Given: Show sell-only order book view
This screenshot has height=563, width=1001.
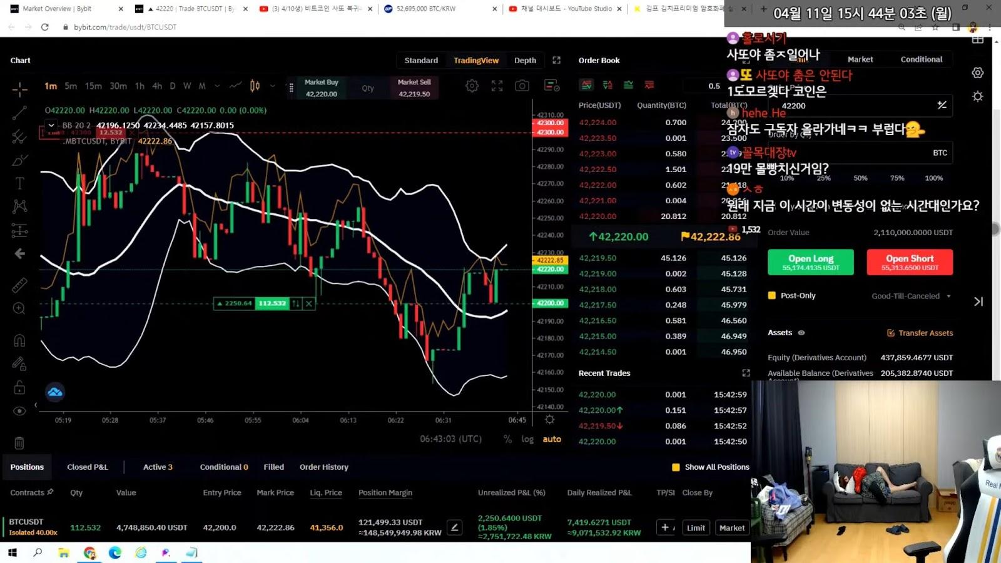Looking at the screenshot, I should click(649, 85).
